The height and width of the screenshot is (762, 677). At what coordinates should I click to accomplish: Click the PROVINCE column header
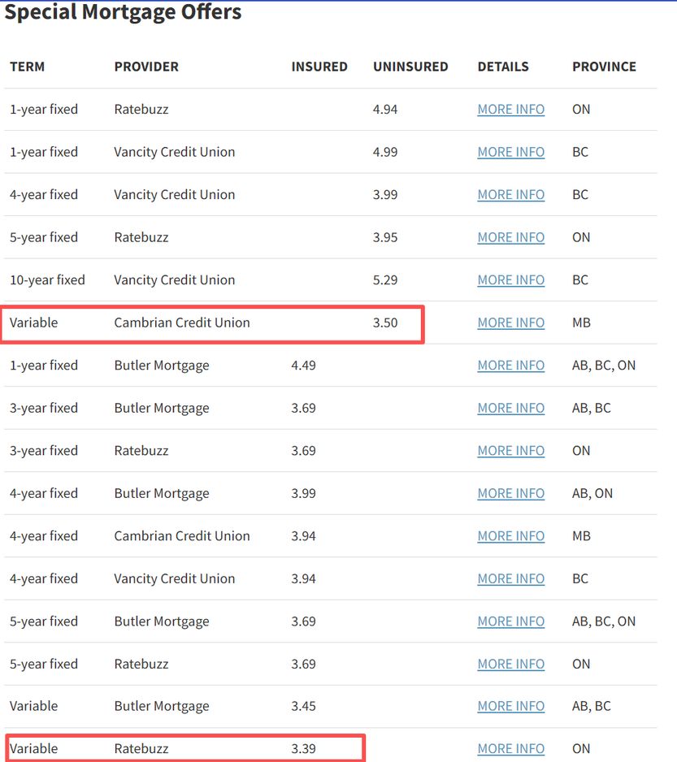(604, 67)
